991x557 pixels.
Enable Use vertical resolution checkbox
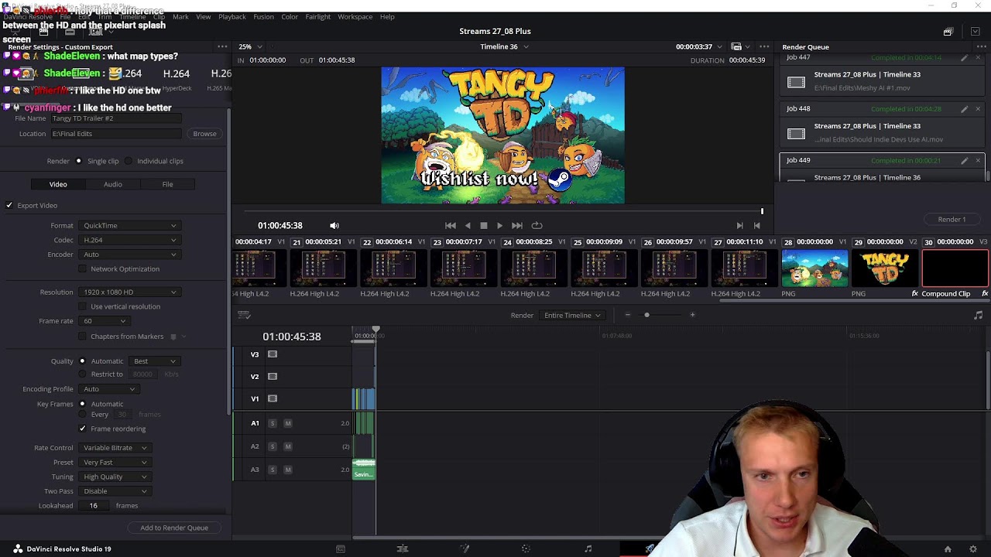[83, 307]
